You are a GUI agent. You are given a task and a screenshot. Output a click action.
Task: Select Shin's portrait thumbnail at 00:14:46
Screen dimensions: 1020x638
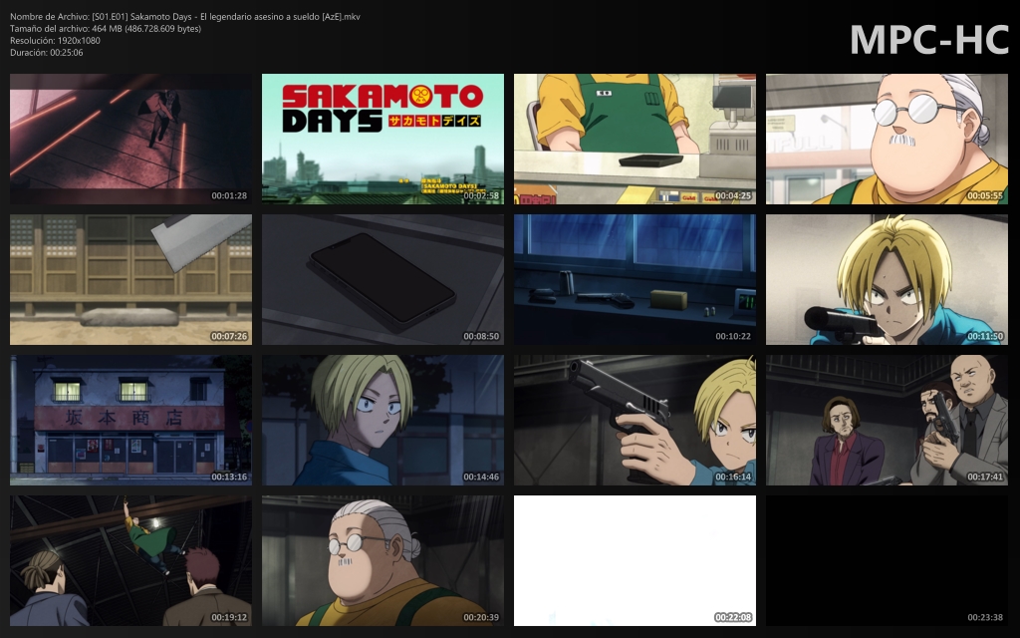tap(383, 419)
